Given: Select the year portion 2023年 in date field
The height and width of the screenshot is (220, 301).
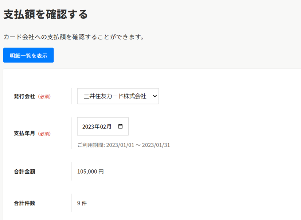Looking at the screenshot, I should tap(91, 127).
